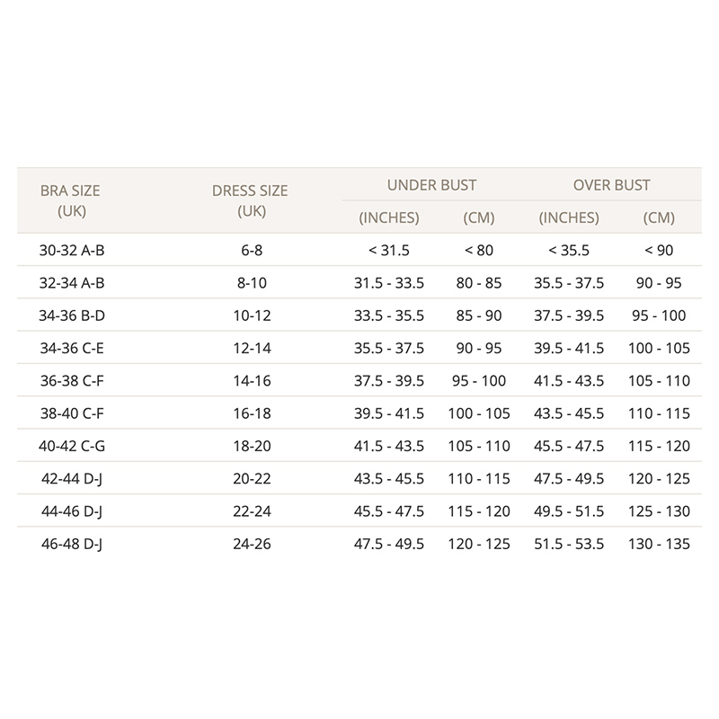Select dress size 24-26 cell
Viewport: 719px width, 719px height.
coord(252,544)
